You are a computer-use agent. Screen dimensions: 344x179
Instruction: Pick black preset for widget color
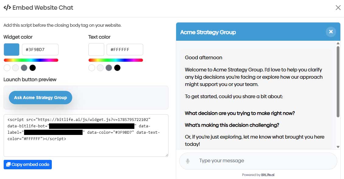point(33,68)
